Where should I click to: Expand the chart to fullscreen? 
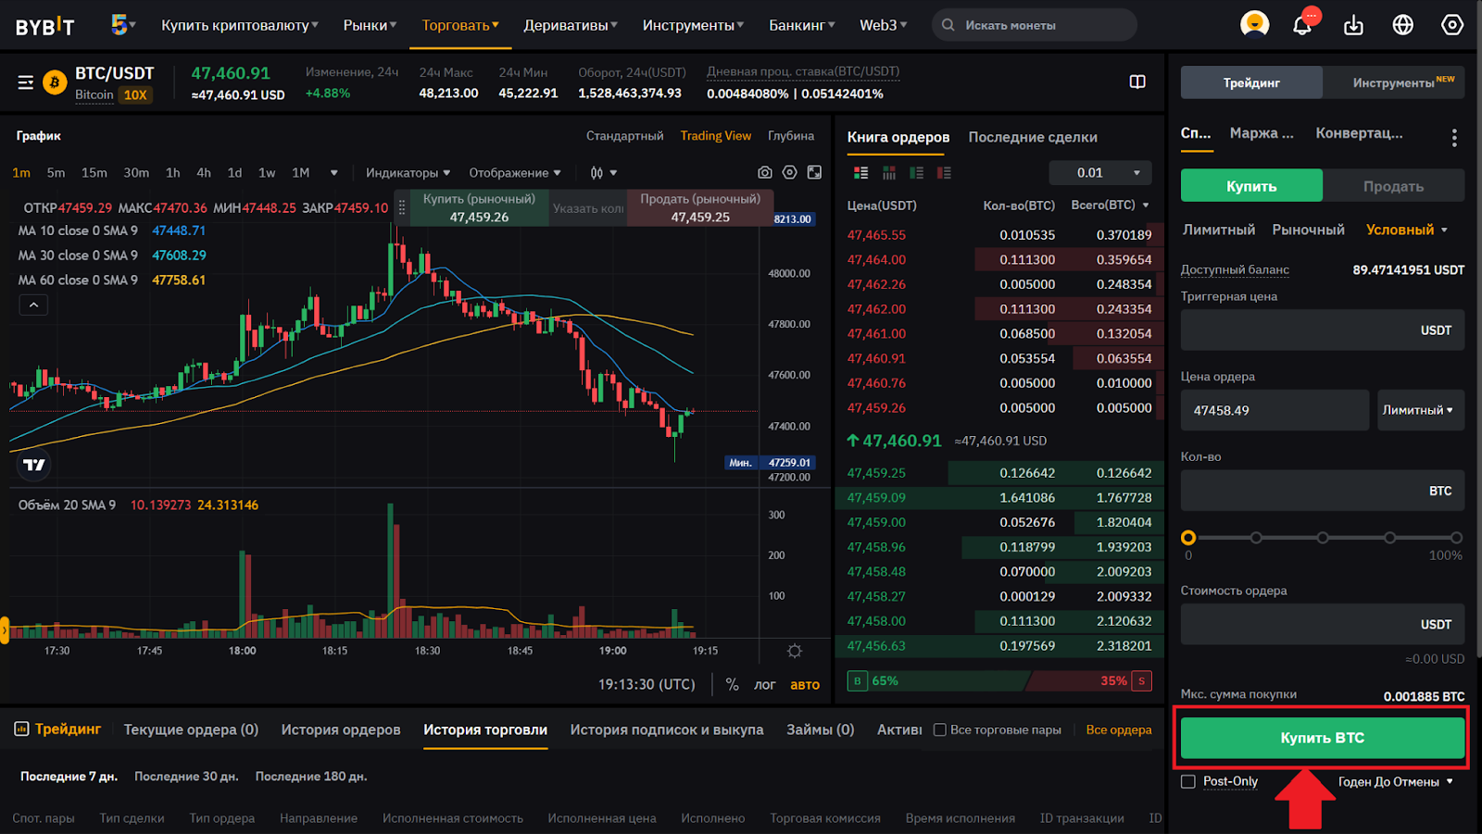click(814, 172)
